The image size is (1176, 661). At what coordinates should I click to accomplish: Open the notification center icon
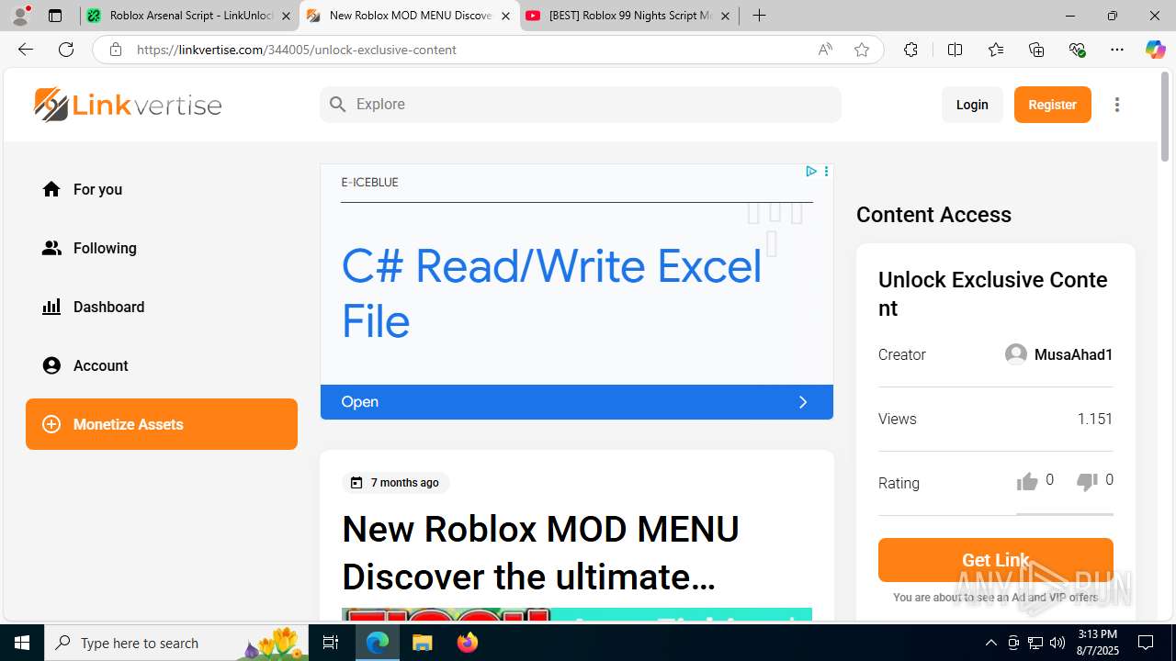click(x=1146, y=643)
